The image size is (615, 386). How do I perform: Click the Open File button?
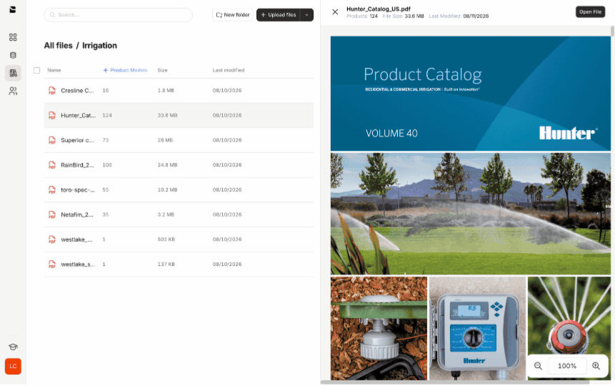click(590, 11)
